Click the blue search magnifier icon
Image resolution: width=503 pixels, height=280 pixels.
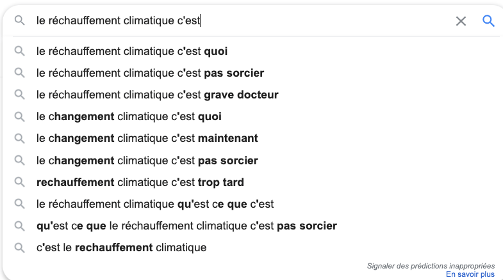pyautogui.click(x=488, y=21)
